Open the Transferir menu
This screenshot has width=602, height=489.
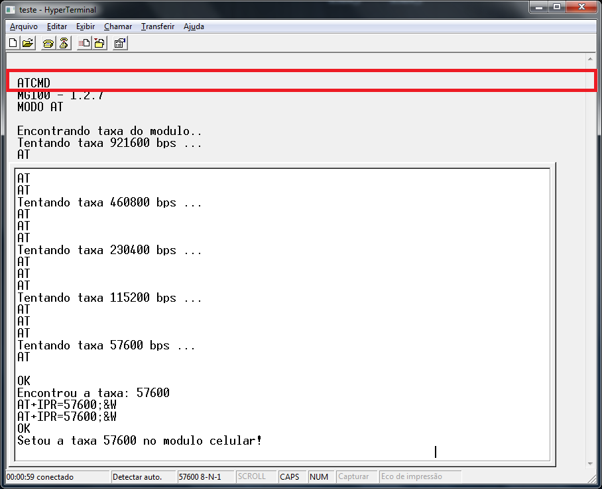158,26
